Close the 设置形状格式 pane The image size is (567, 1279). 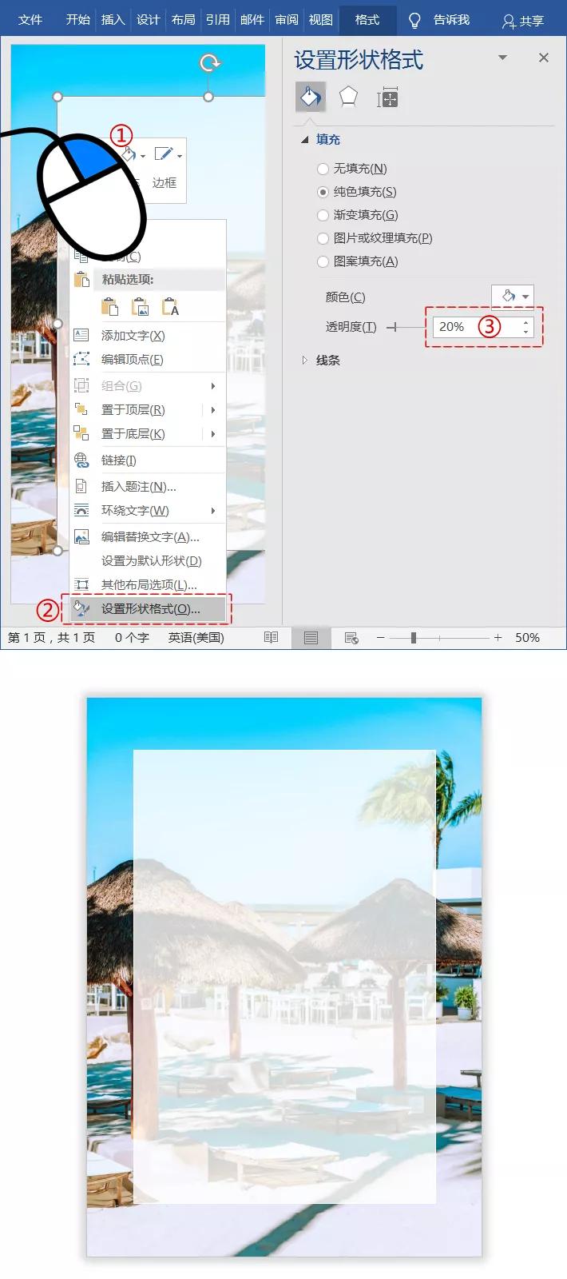[x=544, y=58]
